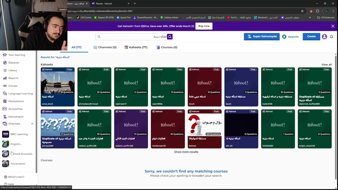The image size is (338, 190).
Task: Switch to the All (77) tab
Action: coord(76,47)
